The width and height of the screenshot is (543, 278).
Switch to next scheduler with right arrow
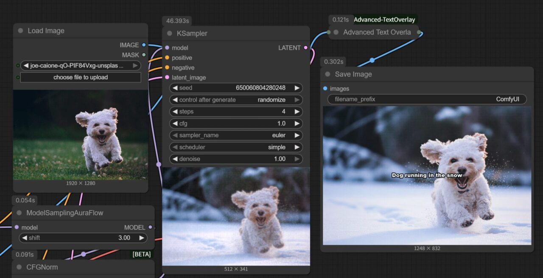(x=297, y=147)
